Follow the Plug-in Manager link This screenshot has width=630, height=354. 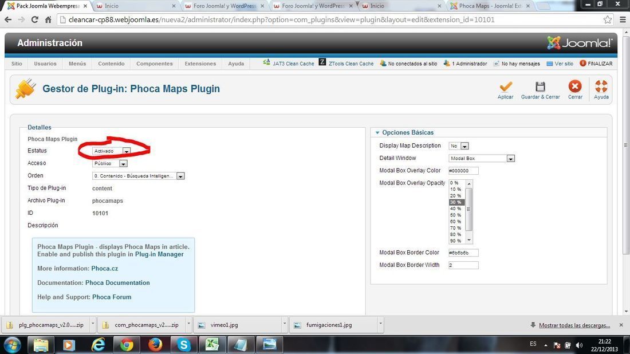click(159, 254)
